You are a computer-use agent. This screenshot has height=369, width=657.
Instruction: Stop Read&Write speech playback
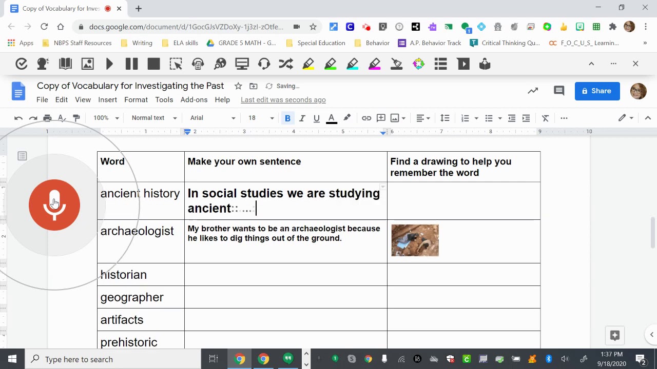153,64
